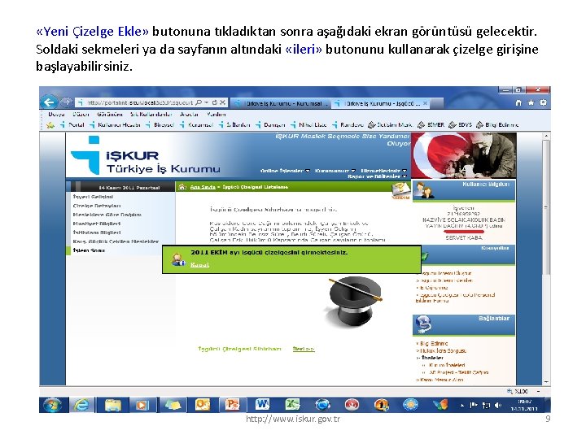The image size is (586, 439).
Task: Click the volume speaker tray icon
Action: click(497, 405)
